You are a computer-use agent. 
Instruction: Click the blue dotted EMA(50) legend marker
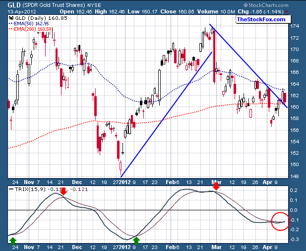[11, 24]
